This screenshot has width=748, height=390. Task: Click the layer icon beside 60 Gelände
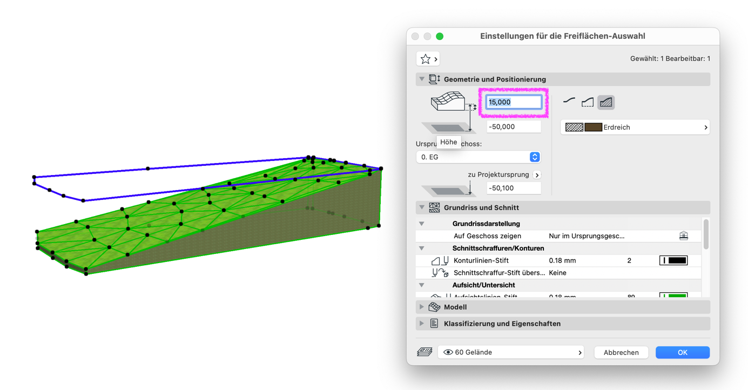[x=424, y=352]
